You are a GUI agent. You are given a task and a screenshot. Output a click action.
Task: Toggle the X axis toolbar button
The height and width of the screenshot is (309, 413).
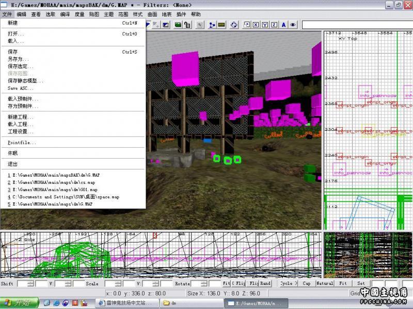pos(256,25)
